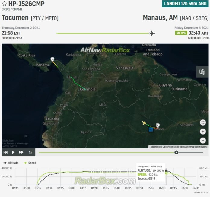Click the HP-1526CMP registration title

(26, 4)
